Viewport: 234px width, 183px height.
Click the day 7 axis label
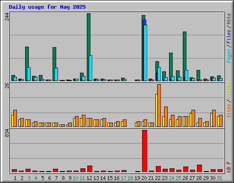click(x=56, y=178)
